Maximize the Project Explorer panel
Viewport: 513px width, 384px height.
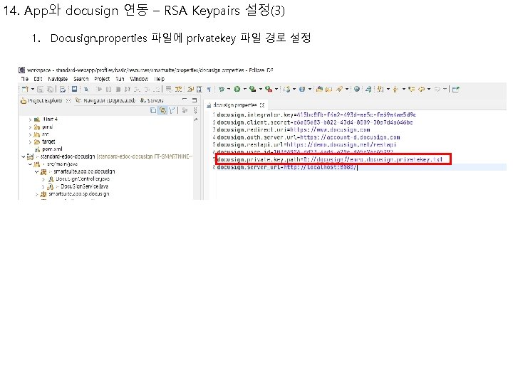(195, 100)
